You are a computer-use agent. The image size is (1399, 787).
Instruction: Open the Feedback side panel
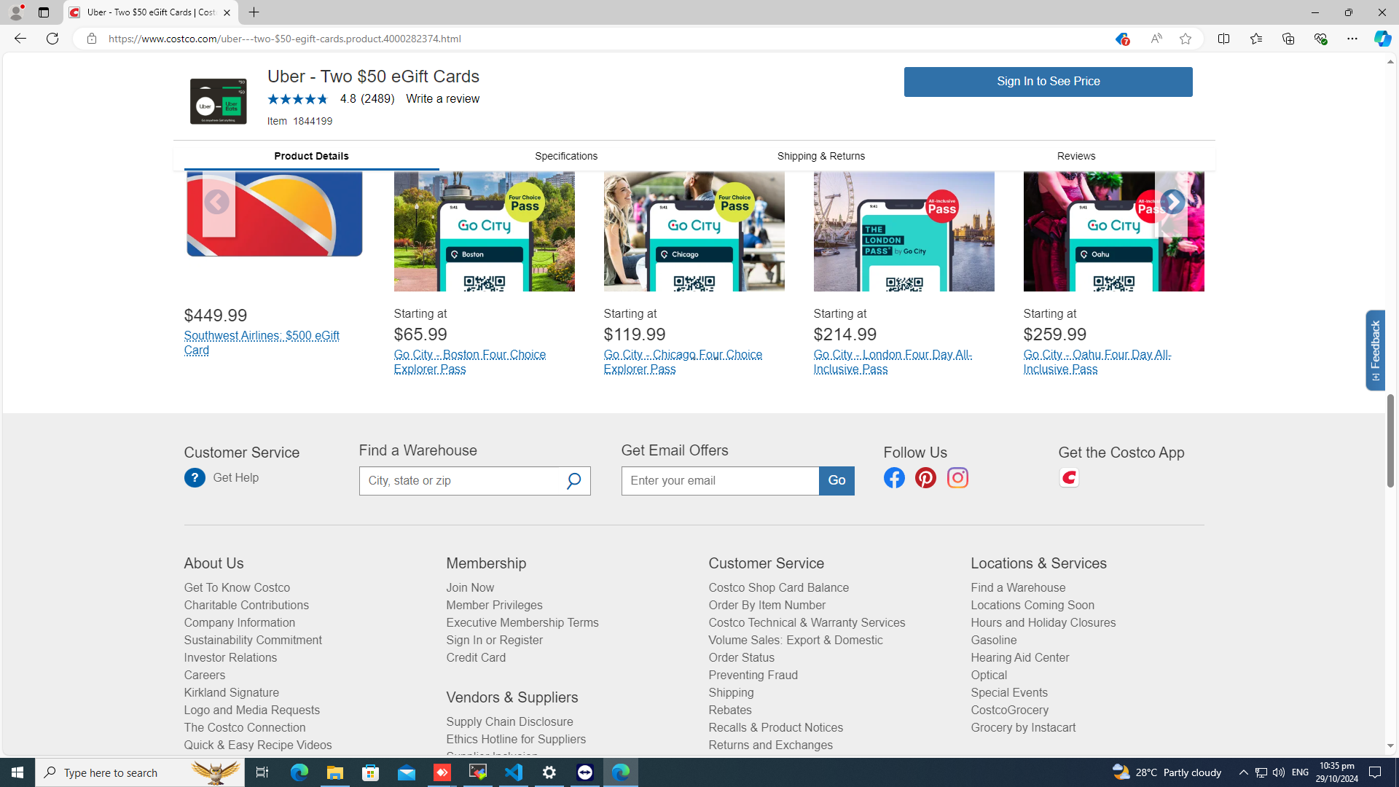(1375, 351)
